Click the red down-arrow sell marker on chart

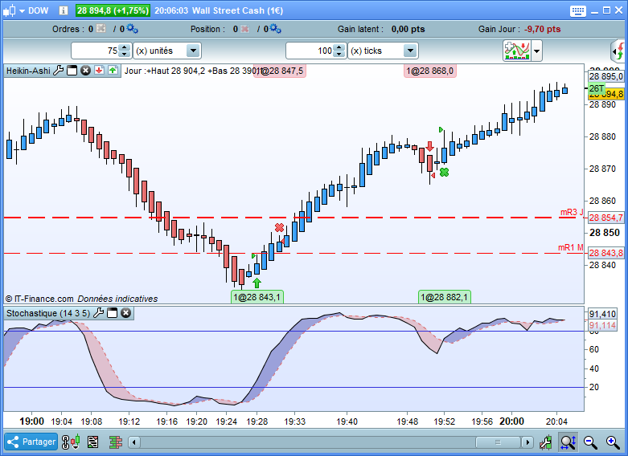(x=429, y=146)
